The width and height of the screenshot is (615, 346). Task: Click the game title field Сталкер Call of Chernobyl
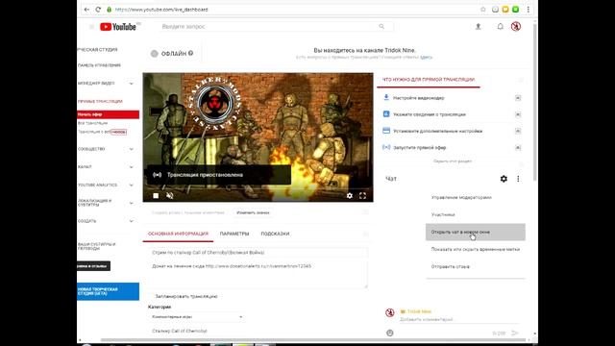point(258,331)
